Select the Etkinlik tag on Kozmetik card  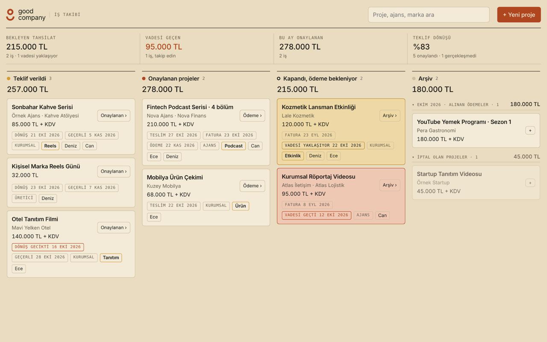[x=293, y=156]
